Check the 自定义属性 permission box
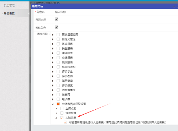This screenshot has height=131, width=178. click(x=58, y=39)
